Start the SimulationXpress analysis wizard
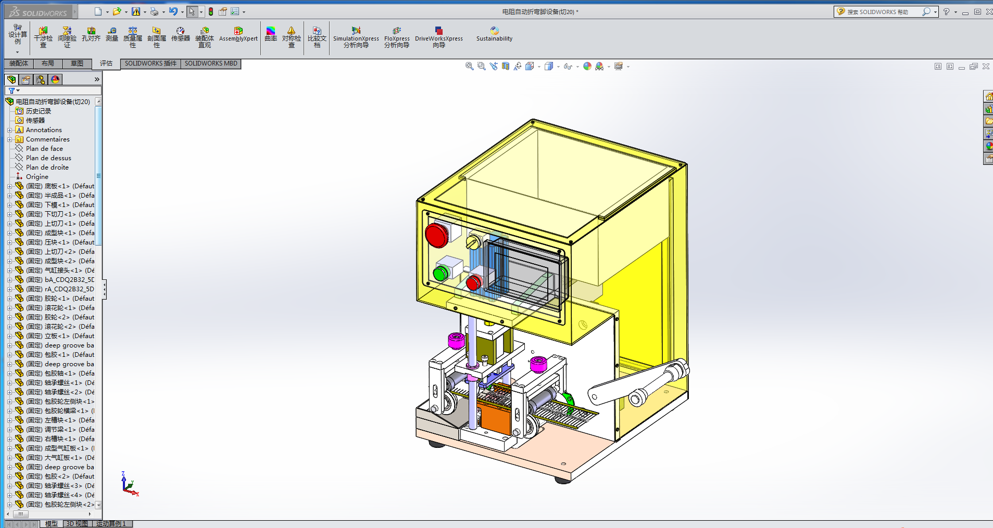Image resolution: width=993 pixels, height=528 pixels. (356, 37)
